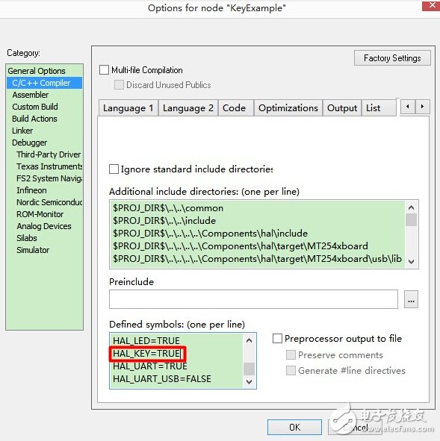This screenshot has width=440, height=441.
Task: Click the tab strip left arrow
Action: (408, 107)
